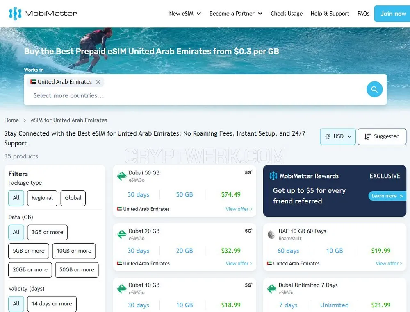The height and width of the screenshot is (312, 410).
Task: Open the FAQs page
Action: click(363, 14)
